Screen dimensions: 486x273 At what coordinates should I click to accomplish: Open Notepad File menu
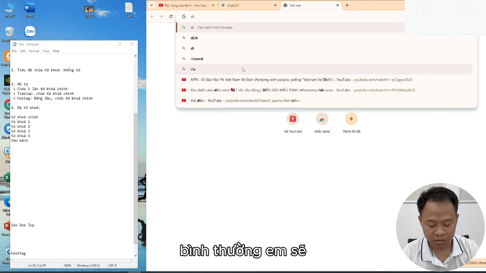point(14,51)
